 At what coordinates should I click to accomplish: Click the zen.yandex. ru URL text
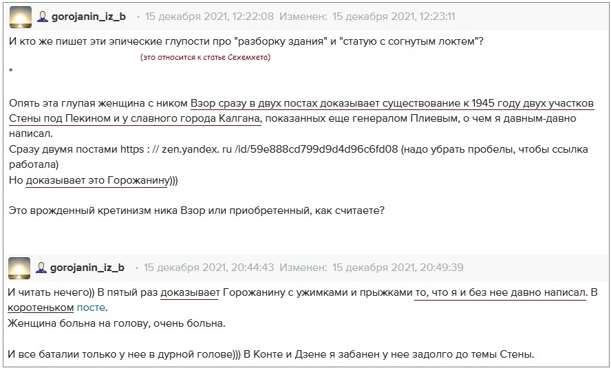(259, 149)
